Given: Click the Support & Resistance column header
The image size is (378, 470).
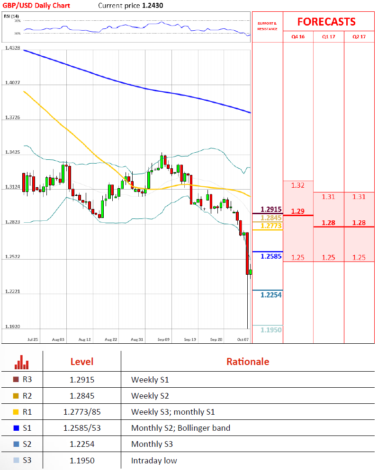Looking at the screenshot, I should (267, 26).
